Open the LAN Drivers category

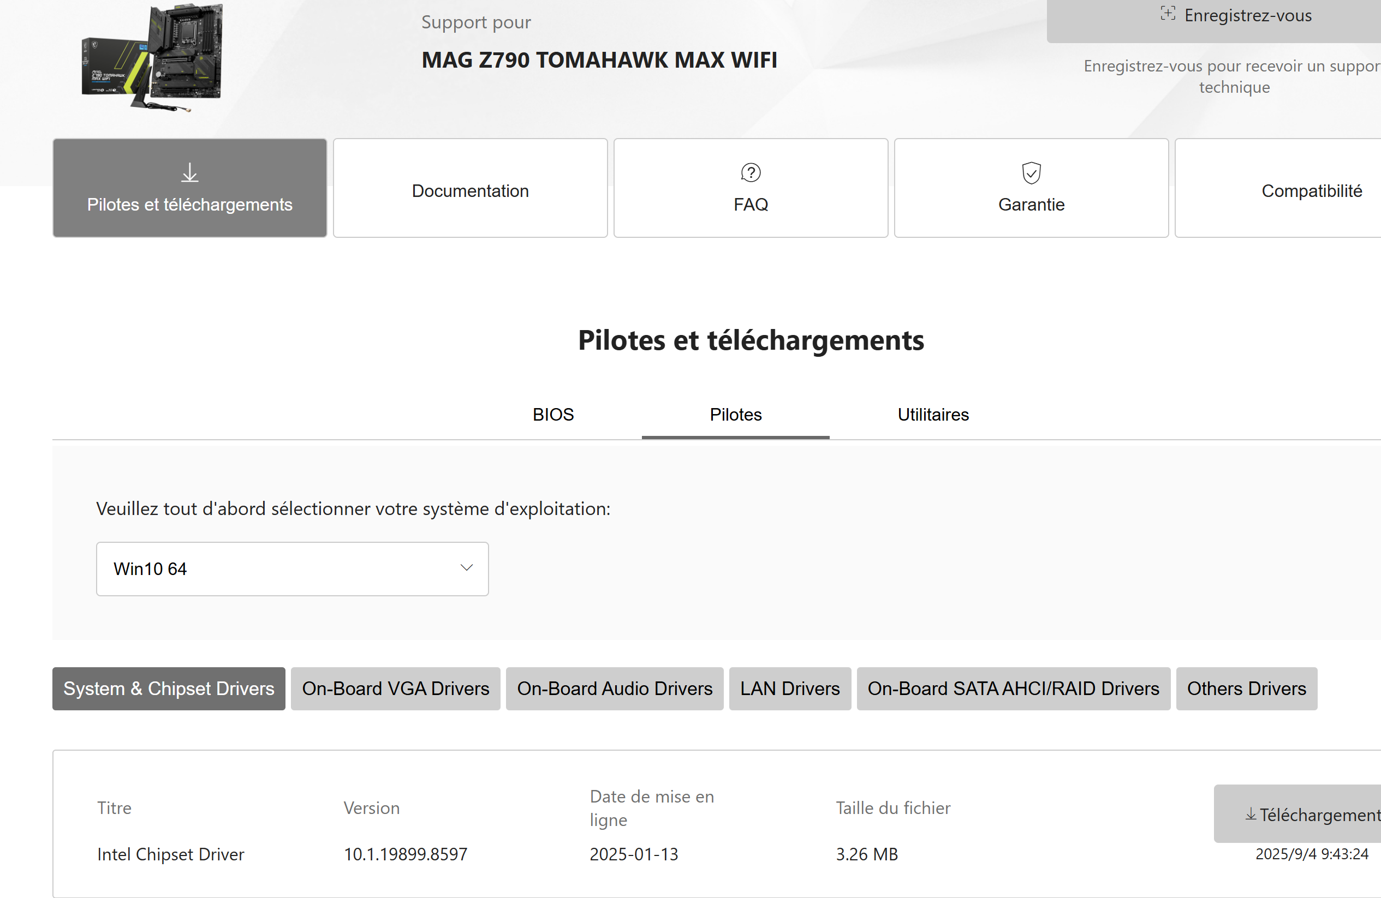790,689
